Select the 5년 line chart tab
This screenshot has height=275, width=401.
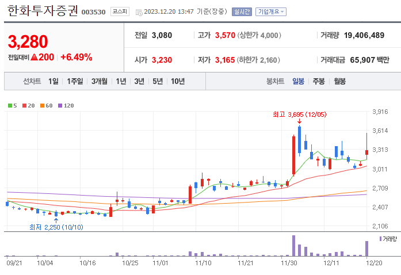coord(158,81)
